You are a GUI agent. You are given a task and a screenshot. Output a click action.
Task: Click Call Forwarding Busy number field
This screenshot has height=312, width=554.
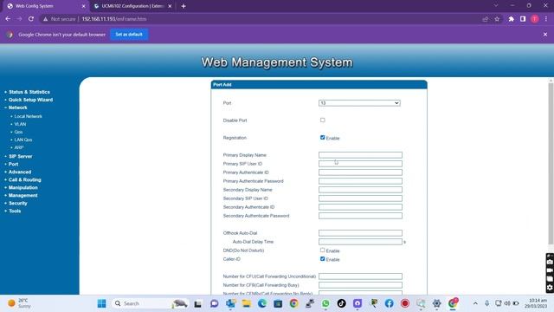point(360,285)
